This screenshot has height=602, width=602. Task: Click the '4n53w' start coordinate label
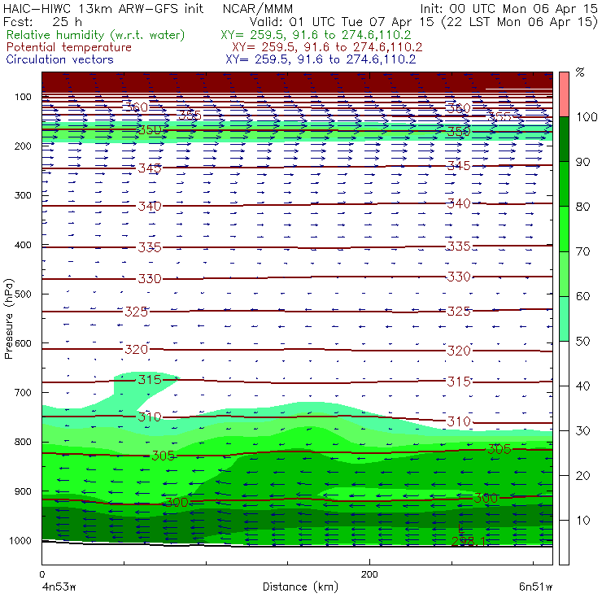tap(59, 587)
